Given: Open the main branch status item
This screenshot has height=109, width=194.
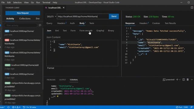Looking at the screenshot, I should pos(2,107).
